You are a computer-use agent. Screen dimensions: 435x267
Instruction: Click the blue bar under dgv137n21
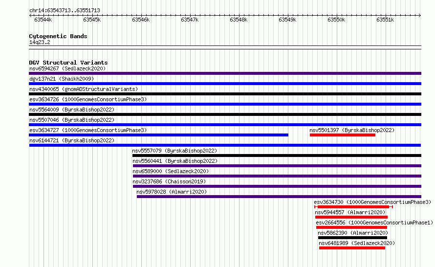225,84
